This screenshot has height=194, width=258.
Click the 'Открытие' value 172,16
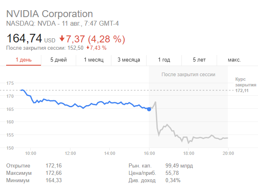click(54, 166)
